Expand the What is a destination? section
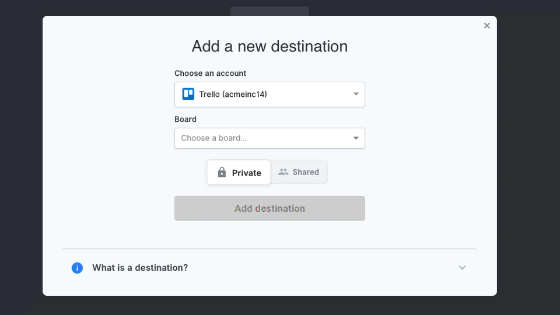 coord(269,268)
